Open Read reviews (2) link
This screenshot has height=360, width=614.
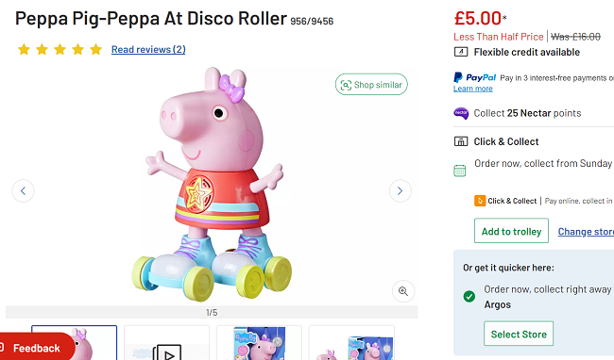[x=148, y=50]
